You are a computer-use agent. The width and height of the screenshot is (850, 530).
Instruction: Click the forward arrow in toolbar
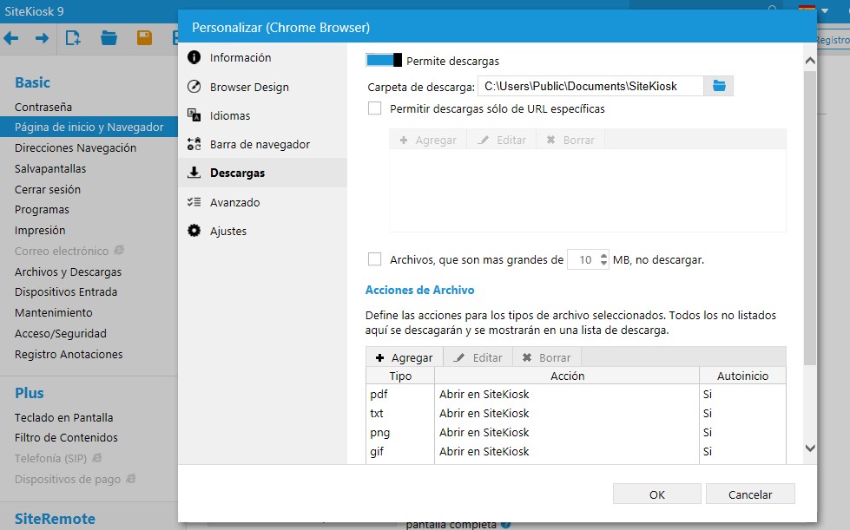(x=42, y=38)
